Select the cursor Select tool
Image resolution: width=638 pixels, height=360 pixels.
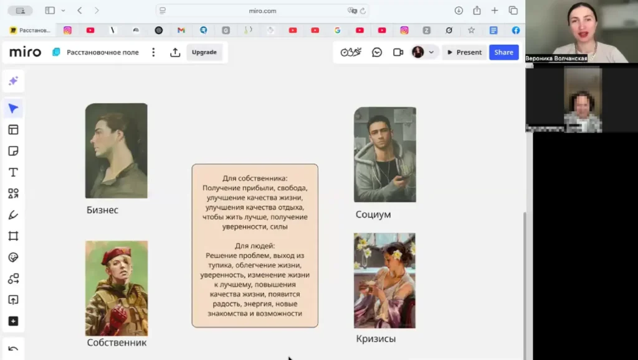click(13, 108)
